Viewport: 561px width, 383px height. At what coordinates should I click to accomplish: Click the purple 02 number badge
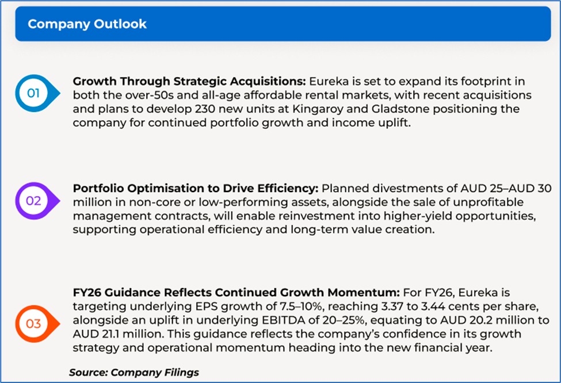coord(33,201)
